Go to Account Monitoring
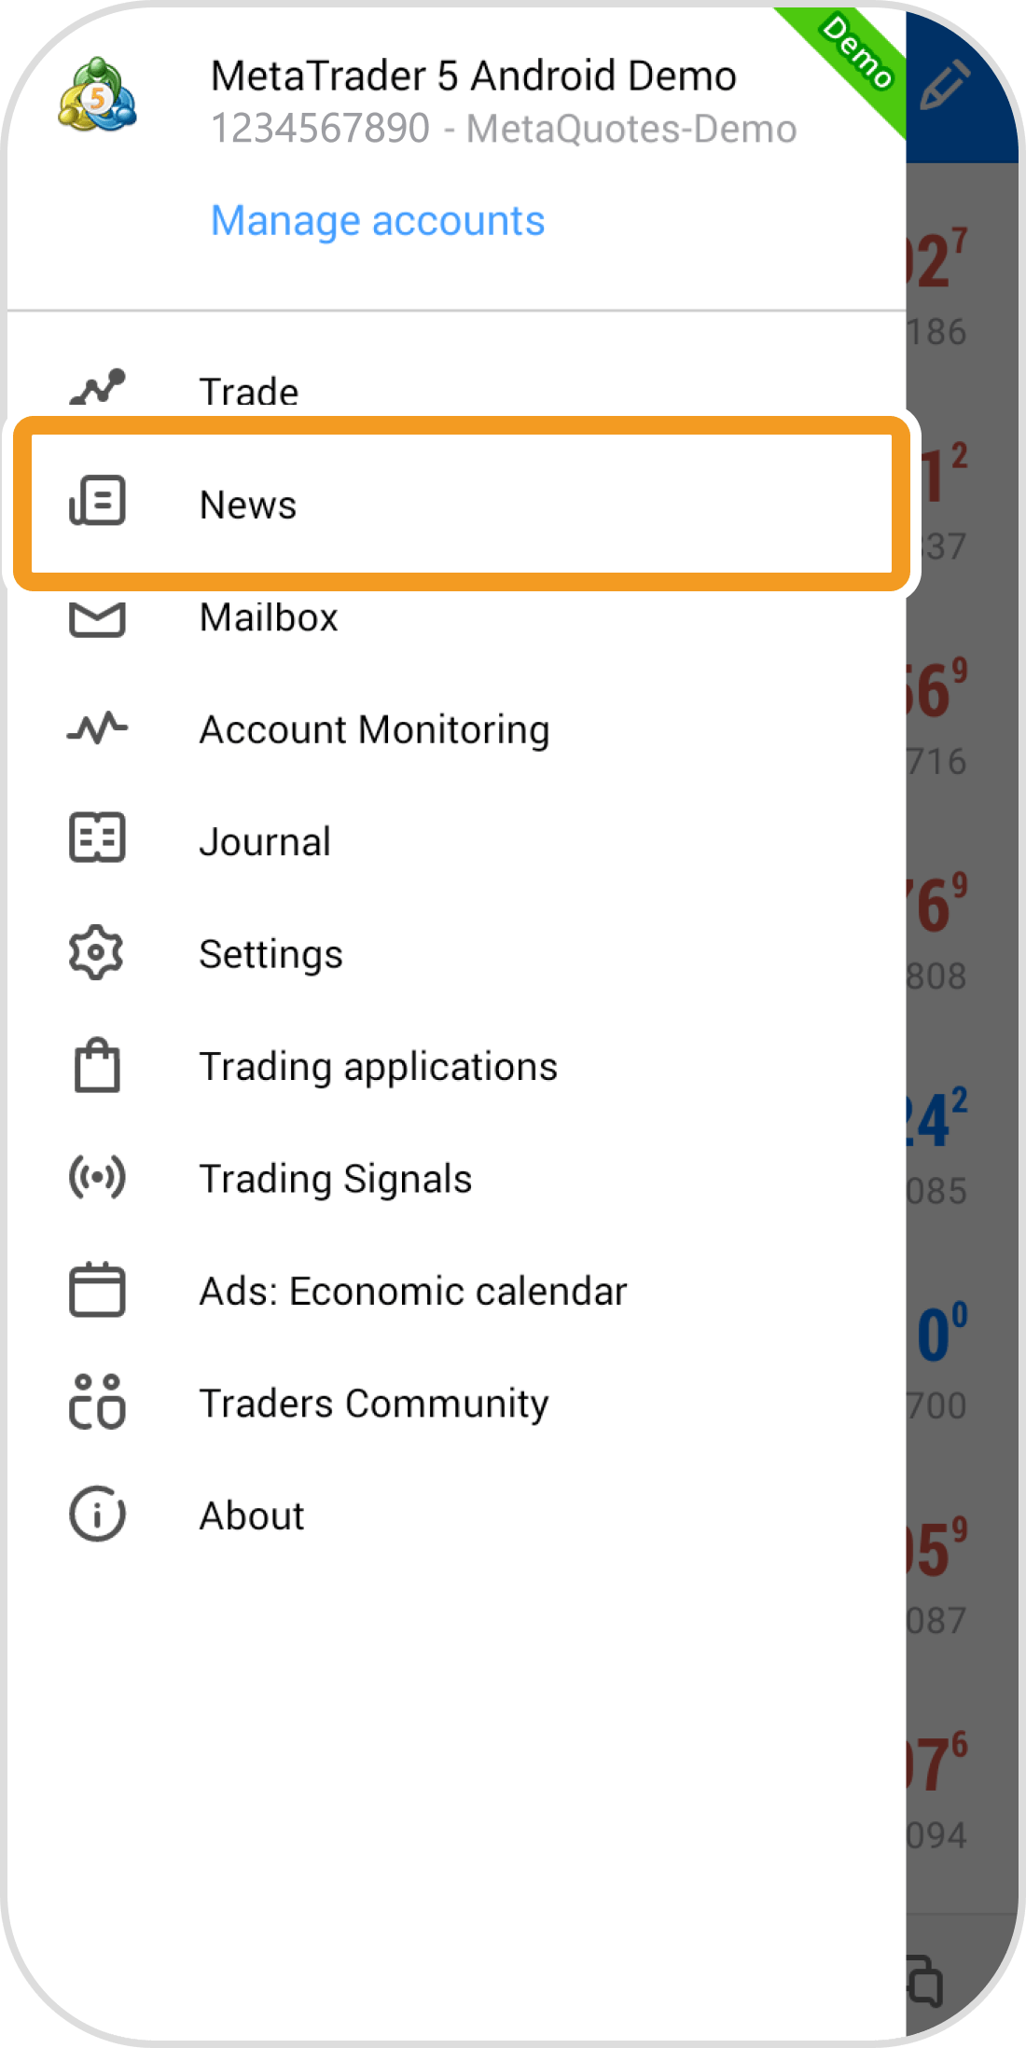Viewport: 1026px width, 2048px height. [374, 729]
